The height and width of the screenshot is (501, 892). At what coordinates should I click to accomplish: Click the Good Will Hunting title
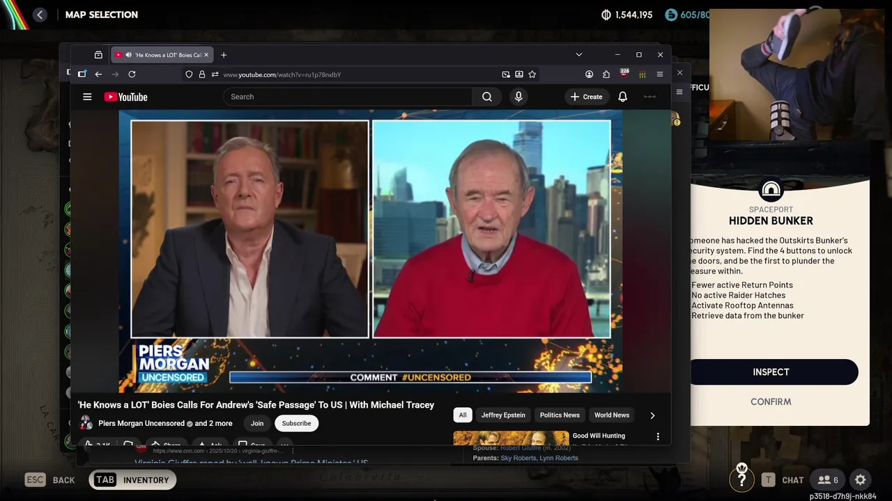coord(599,436)
